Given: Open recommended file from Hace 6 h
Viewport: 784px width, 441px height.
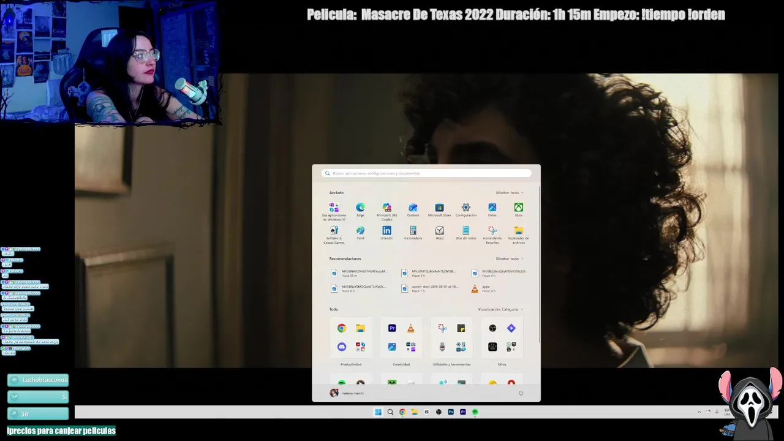Looking at the screenshot, I should click(x=360, y=288).
